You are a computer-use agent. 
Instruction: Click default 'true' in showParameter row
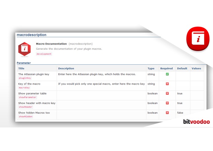[180, 93]
